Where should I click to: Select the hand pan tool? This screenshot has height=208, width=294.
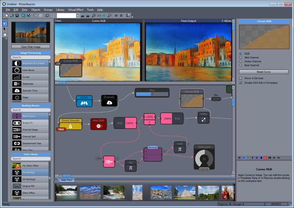5,34
